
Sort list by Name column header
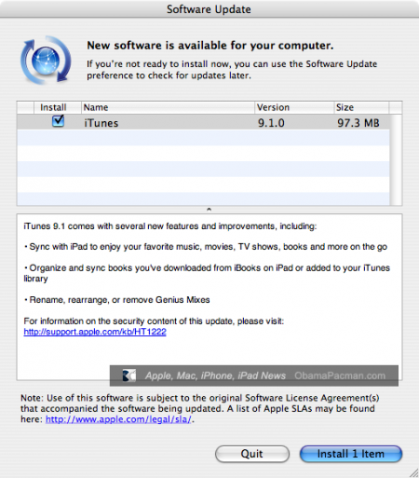click(x=168, y=107)
